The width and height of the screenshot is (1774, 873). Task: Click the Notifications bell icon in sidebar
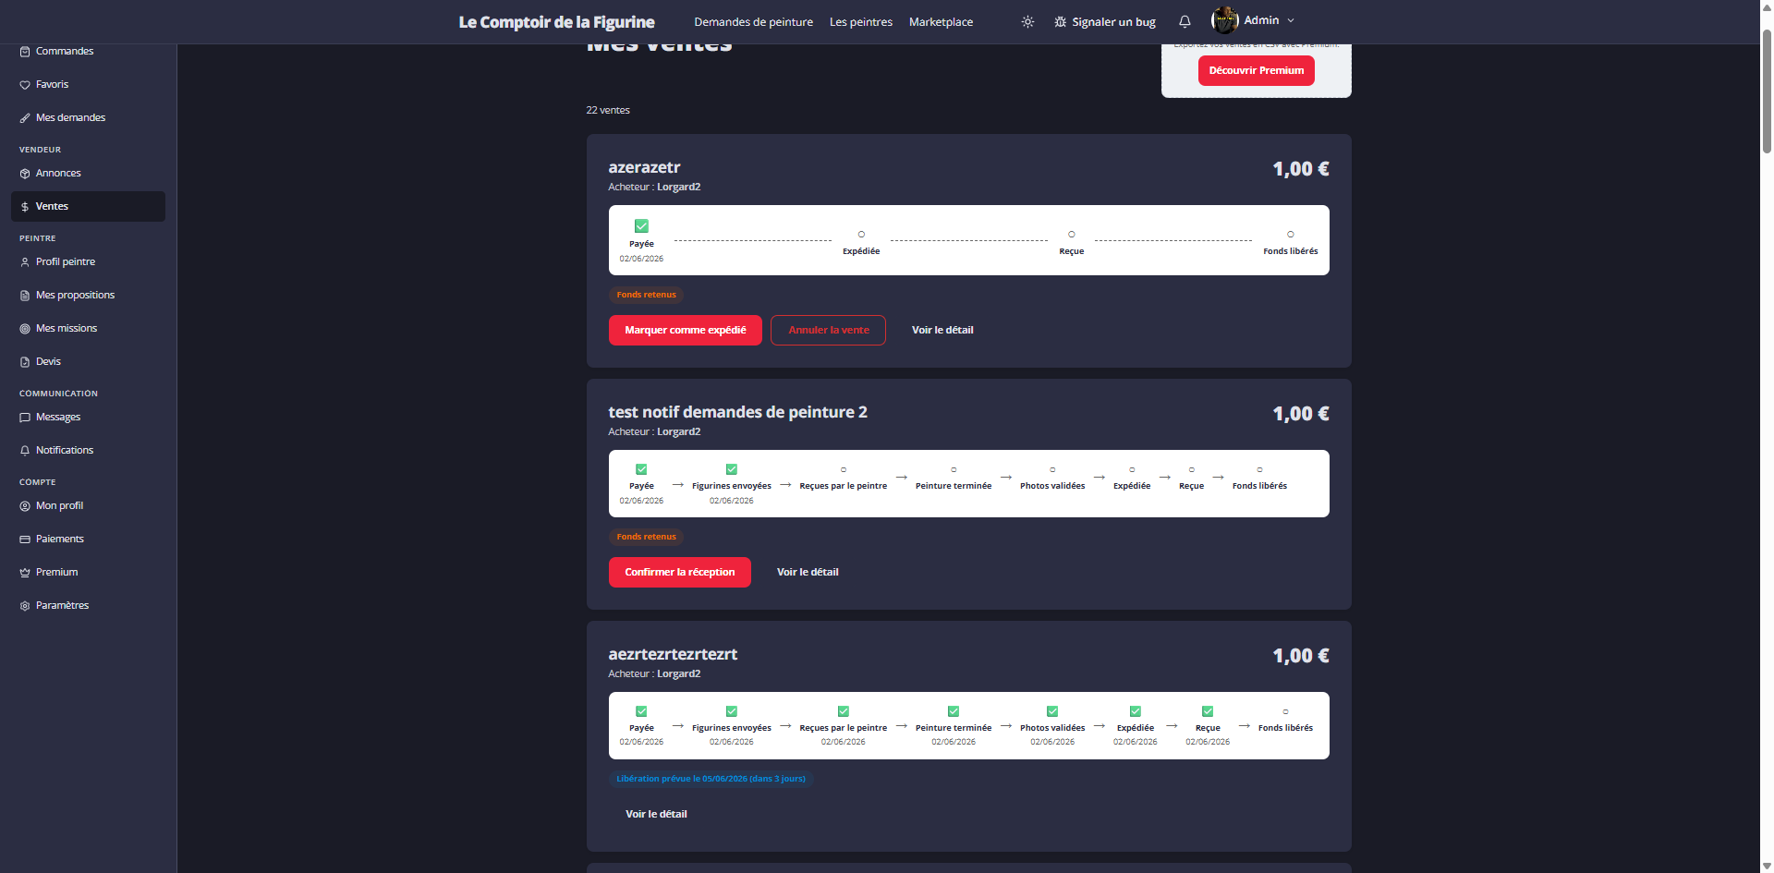[x=25, y=451]
